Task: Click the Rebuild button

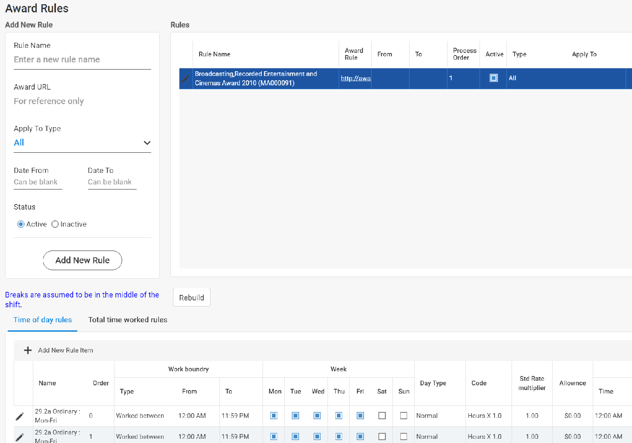Action: pos(191,297)
